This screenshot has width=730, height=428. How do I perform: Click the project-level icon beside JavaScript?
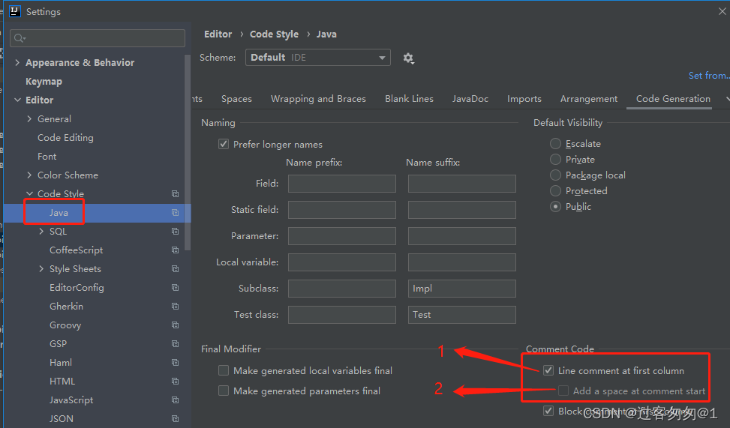point(175,400)
